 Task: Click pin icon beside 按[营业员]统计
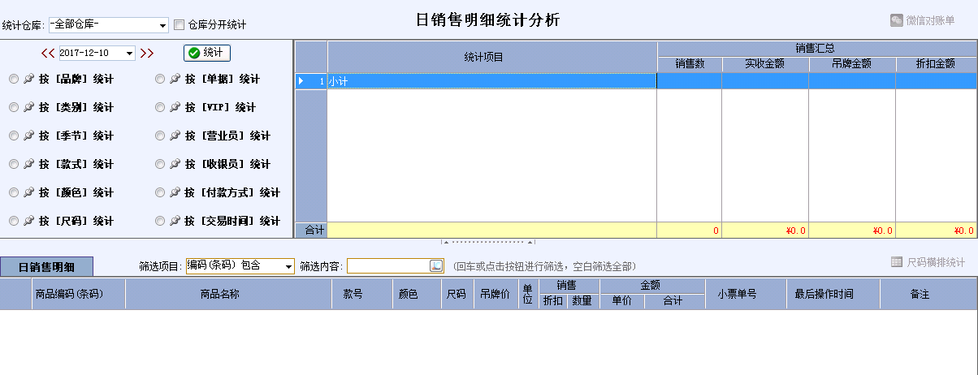tap(175, 136)
